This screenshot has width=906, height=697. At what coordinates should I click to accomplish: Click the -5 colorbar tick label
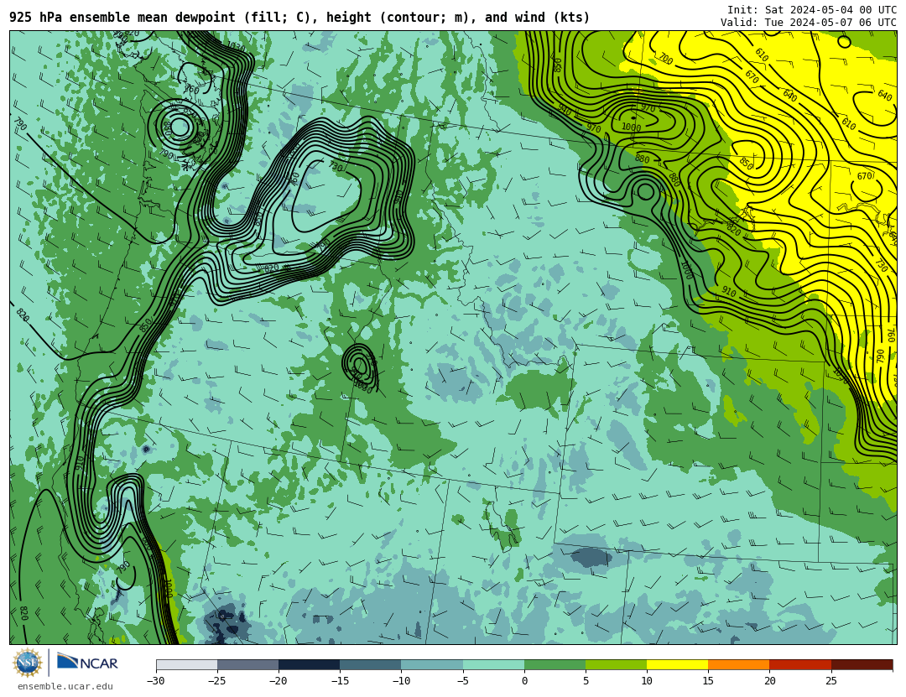click(462, 681)
